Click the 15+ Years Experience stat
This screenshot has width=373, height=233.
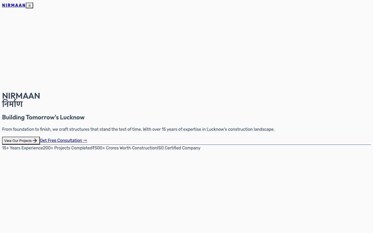coord(23,148)
